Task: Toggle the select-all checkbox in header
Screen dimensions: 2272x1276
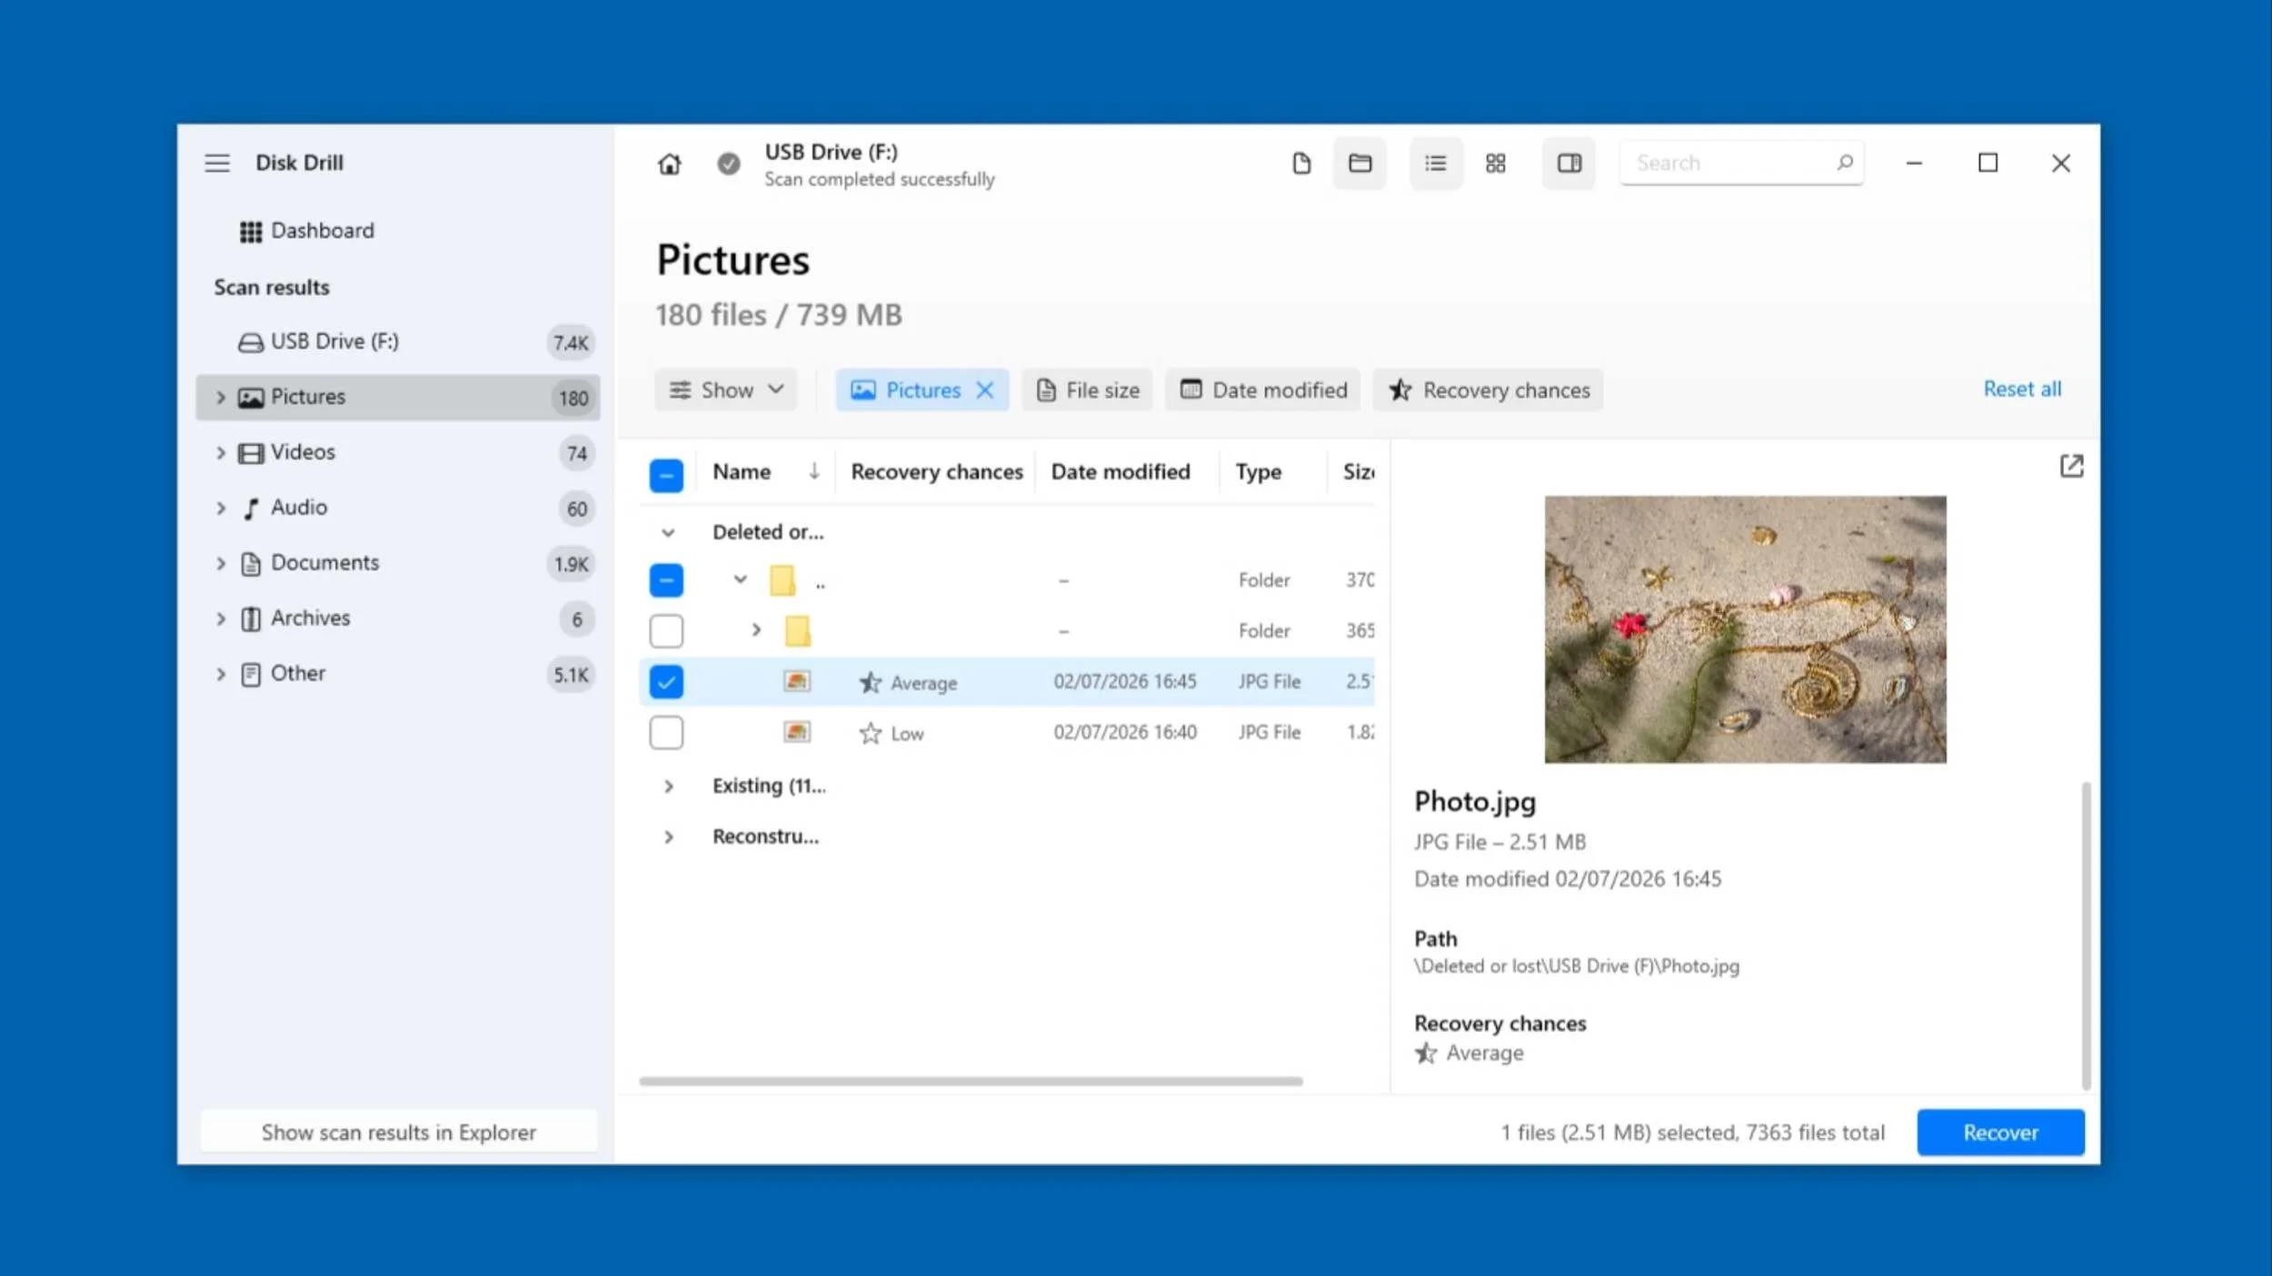Action: click(666, 475)
